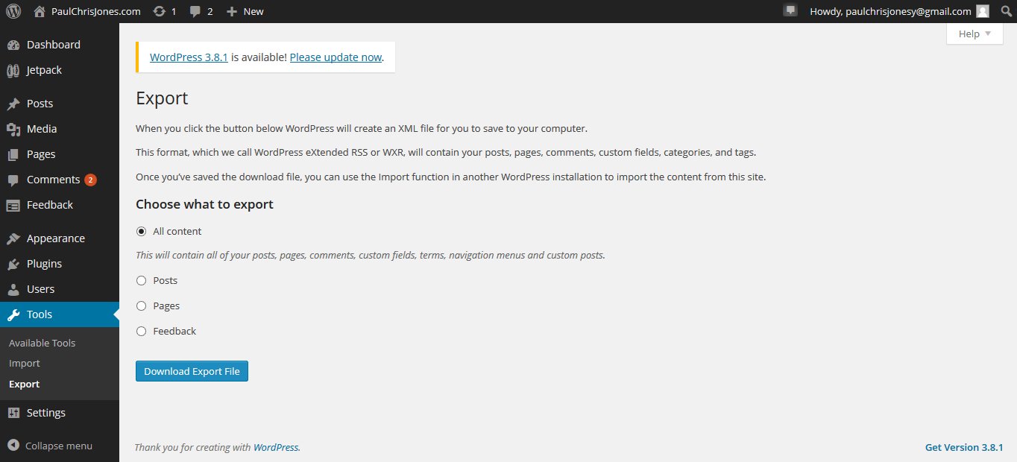Image resolution: width=1017 pixels, height=462 pixels.
Task: Click the Feedback form icon
Action: coord(13,205)
